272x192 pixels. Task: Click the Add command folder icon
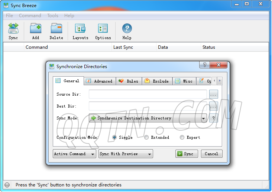(35, 29)
